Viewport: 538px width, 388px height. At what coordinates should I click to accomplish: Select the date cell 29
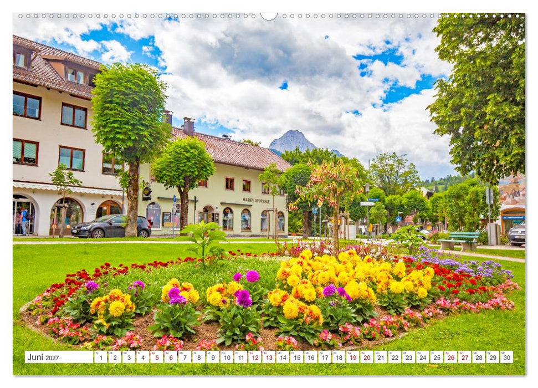coord(493,357)
